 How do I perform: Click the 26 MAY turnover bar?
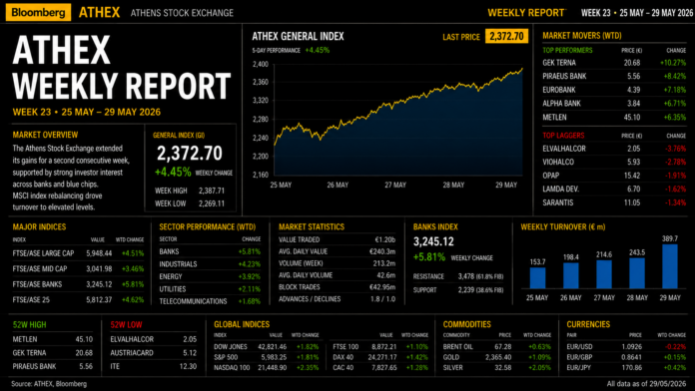[571, 276]
